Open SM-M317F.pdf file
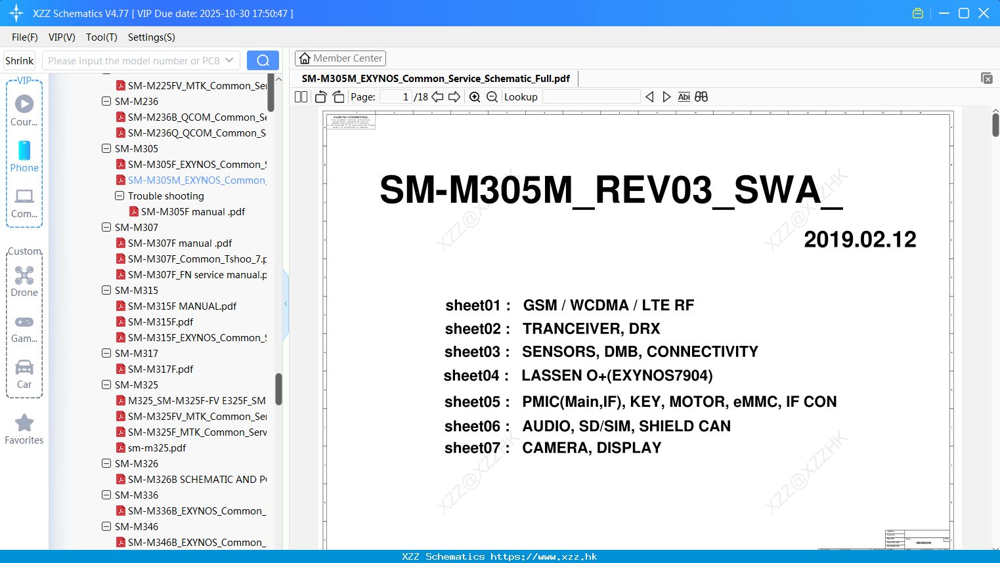Screen dimensions: 1000x563 [160, 369]
